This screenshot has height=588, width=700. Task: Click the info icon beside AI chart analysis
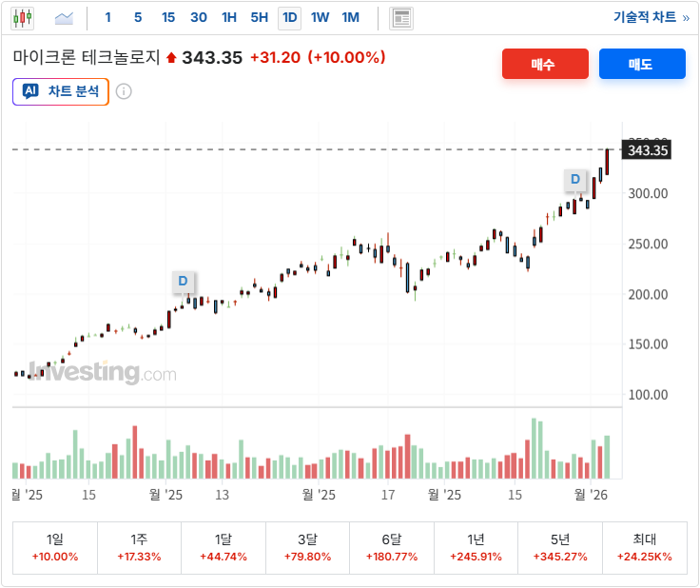point(124,91)
